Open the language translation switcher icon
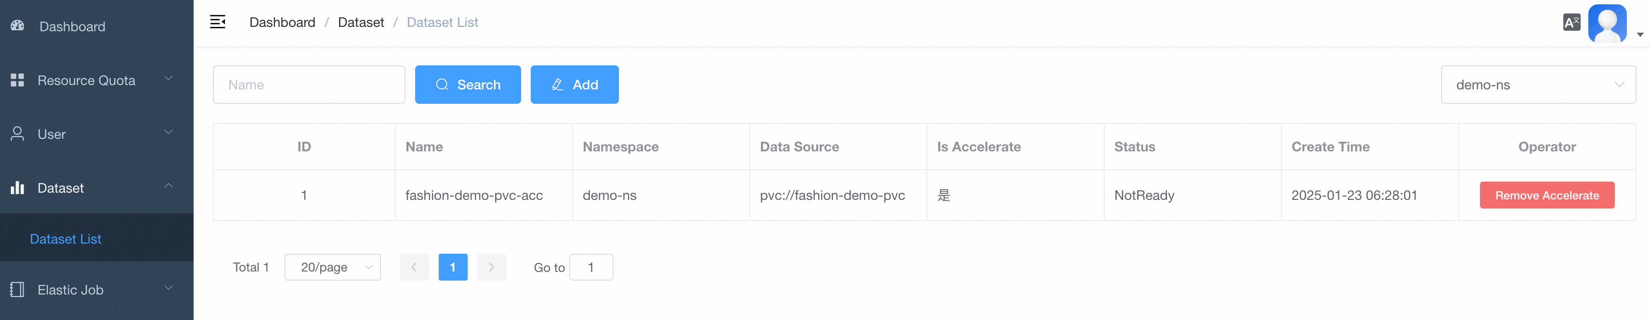 point(1571,23)
